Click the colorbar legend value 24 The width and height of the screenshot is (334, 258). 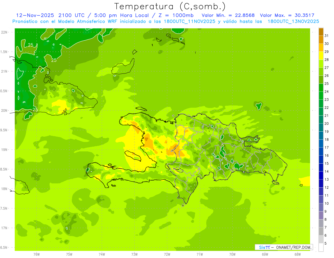[x=326, y=92]
